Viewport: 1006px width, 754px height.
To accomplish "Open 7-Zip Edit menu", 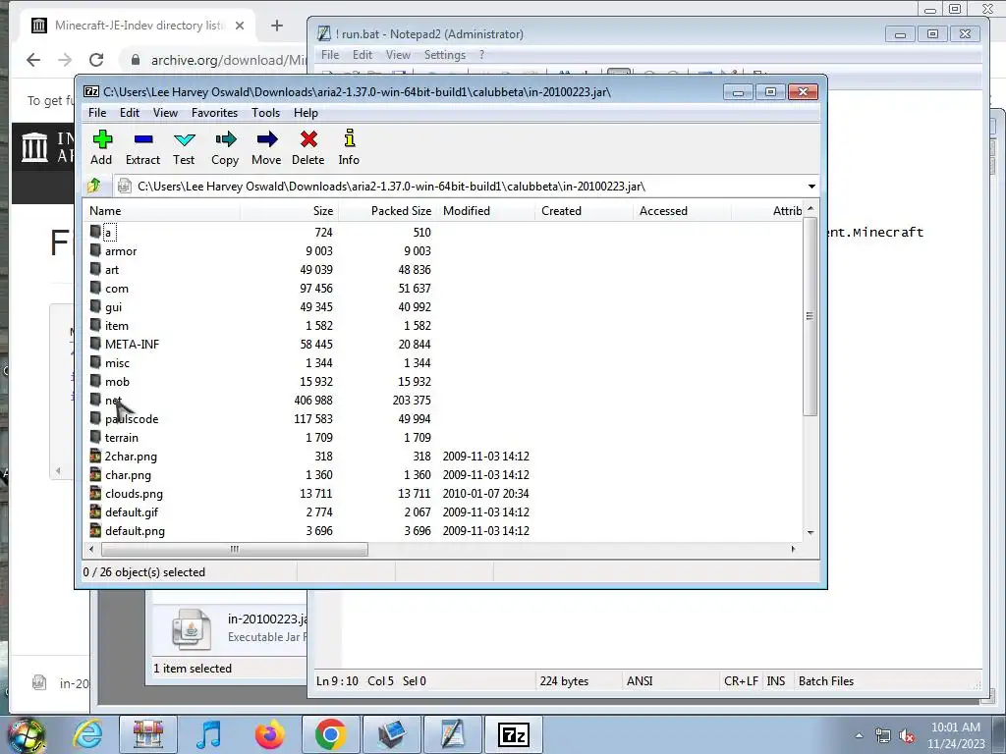I will pyautogui.click(x=130, y=113).
